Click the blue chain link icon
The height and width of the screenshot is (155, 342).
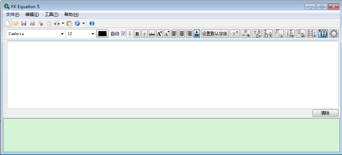[x=77, y=23]
